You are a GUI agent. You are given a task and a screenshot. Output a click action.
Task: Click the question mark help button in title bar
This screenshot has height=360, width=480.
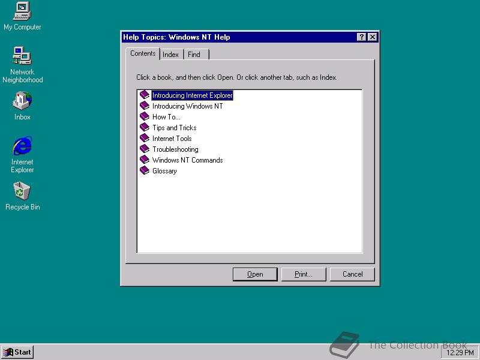(x=362, y=37)
